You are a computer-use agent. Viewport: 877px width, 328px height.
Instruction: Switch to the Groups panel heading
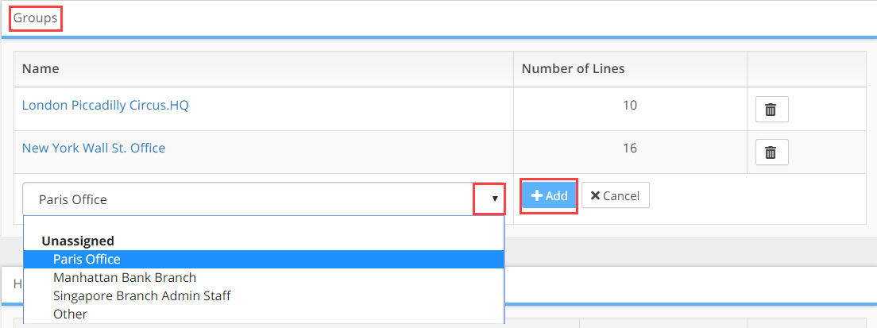(35, 18)
